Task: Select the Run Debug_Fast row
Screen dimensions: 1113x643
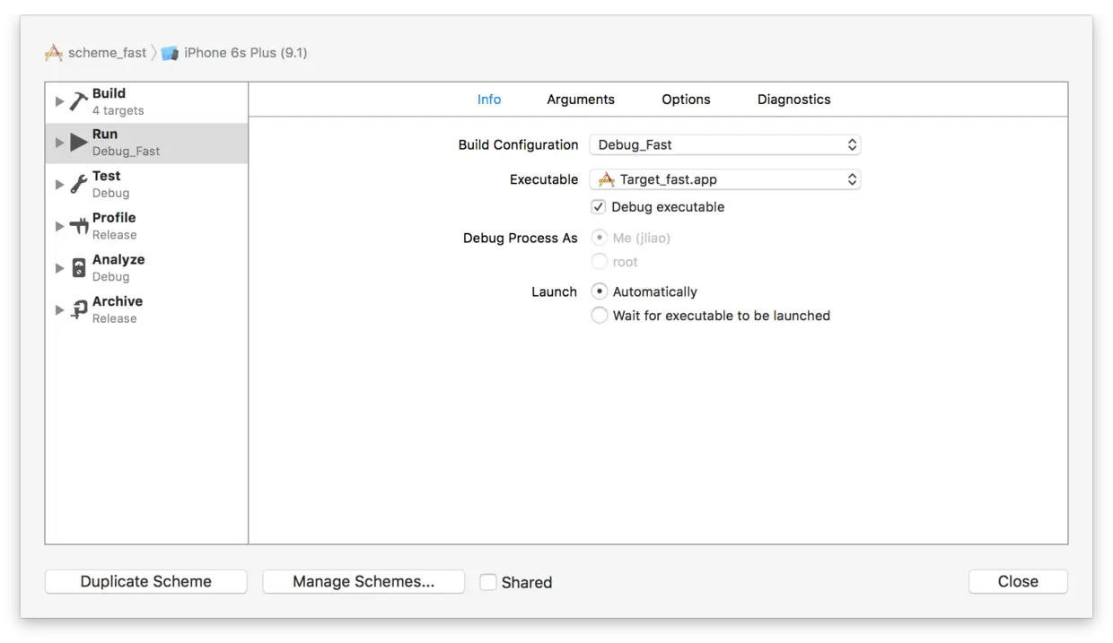Action: tap(146, 143)
